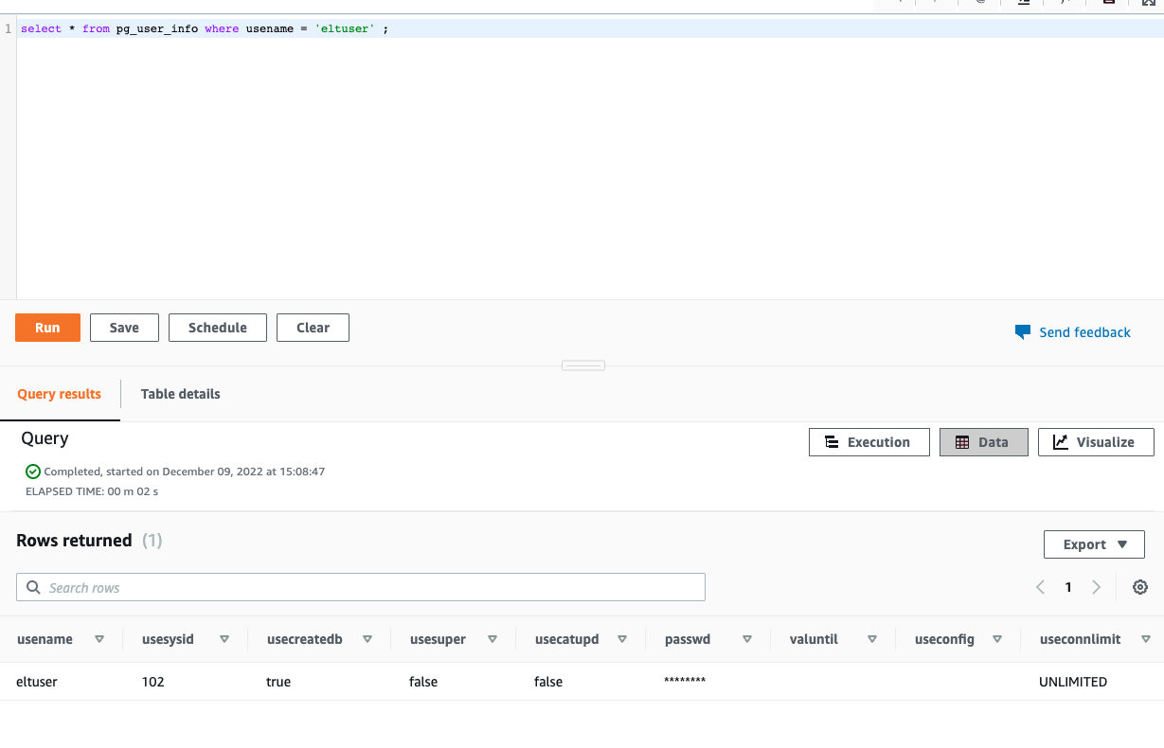Click the useconnlimit column header
The height and width of the screenshot is (748, 1164).
click(x=1081, y=639)
